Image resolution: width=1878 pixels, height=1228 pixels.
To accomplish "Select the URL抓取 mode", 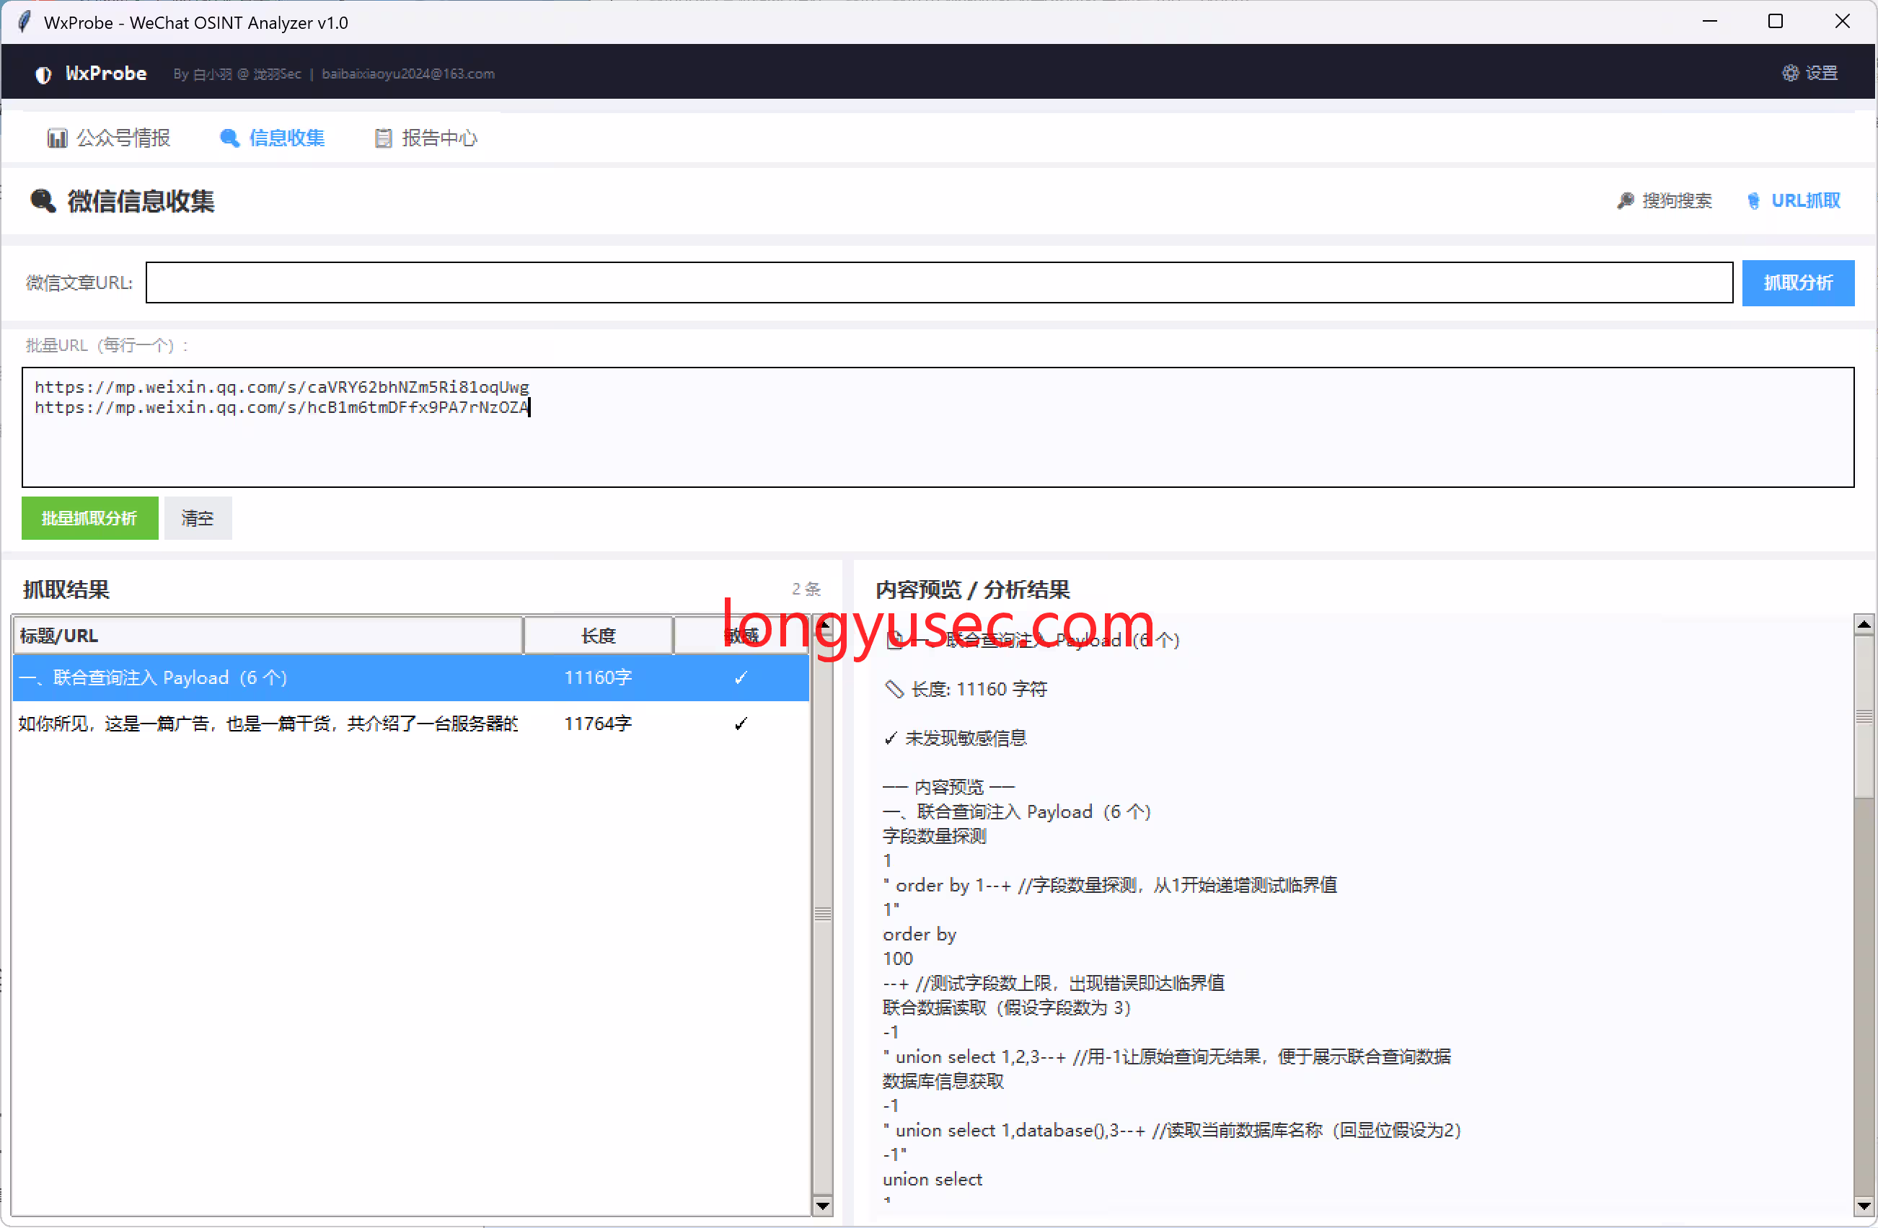I will (x=1794, y=200).
